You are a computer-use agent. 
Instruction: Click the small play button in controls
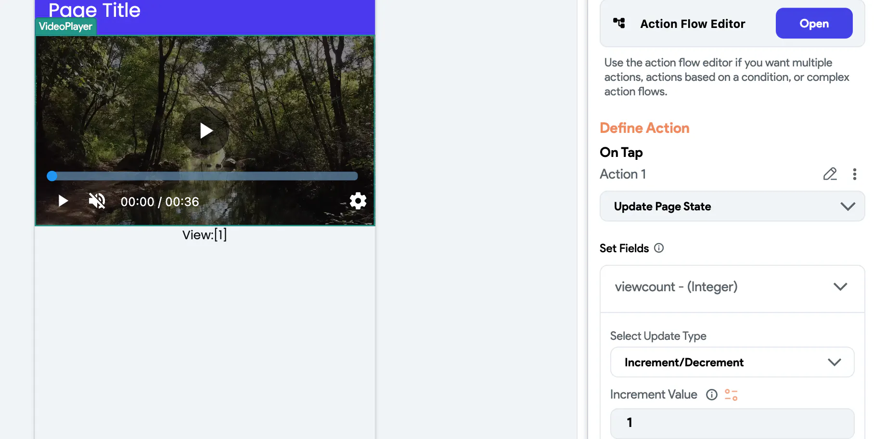click(x=63, y=201)
